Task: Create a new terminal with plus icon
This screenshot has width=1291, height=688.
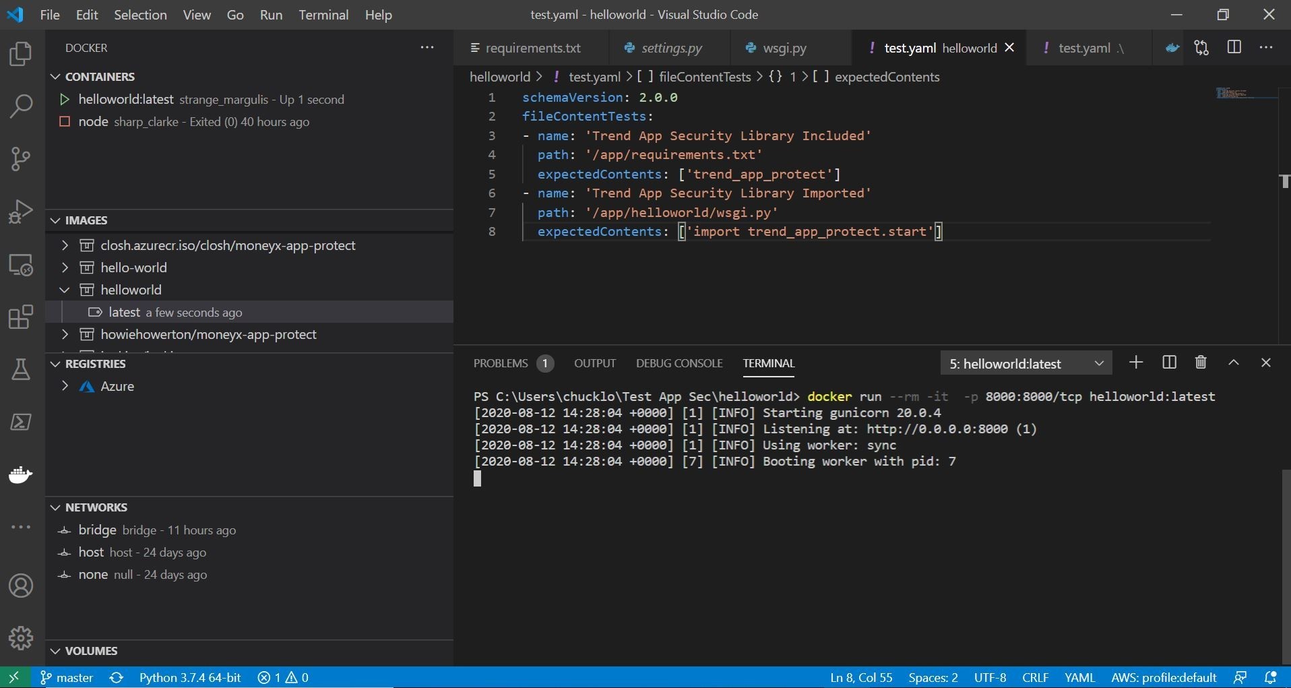Action: click(x=1136, y=363)
